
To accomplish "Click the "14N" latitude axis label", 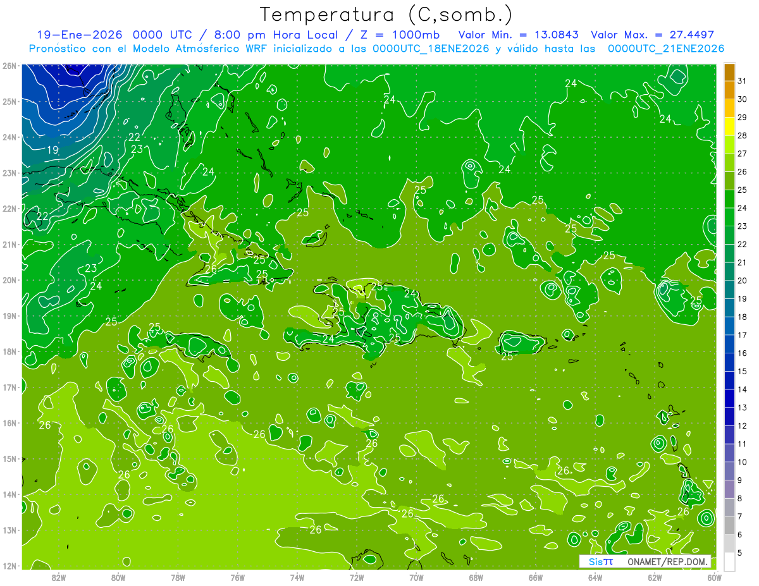I will pos(9,494).
